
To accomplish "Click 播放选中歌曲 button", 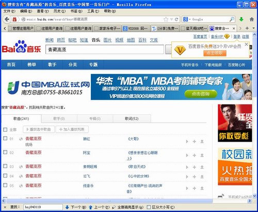I will point(39,129).
